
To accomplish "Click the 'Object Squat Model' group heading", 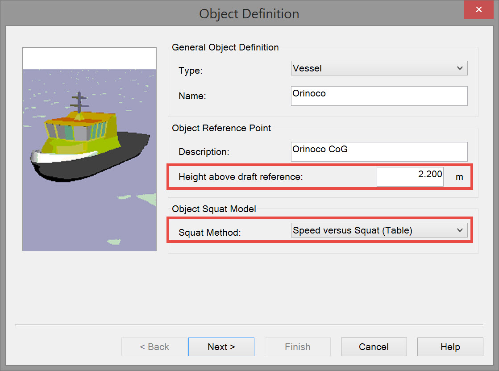I will point(214,209).
